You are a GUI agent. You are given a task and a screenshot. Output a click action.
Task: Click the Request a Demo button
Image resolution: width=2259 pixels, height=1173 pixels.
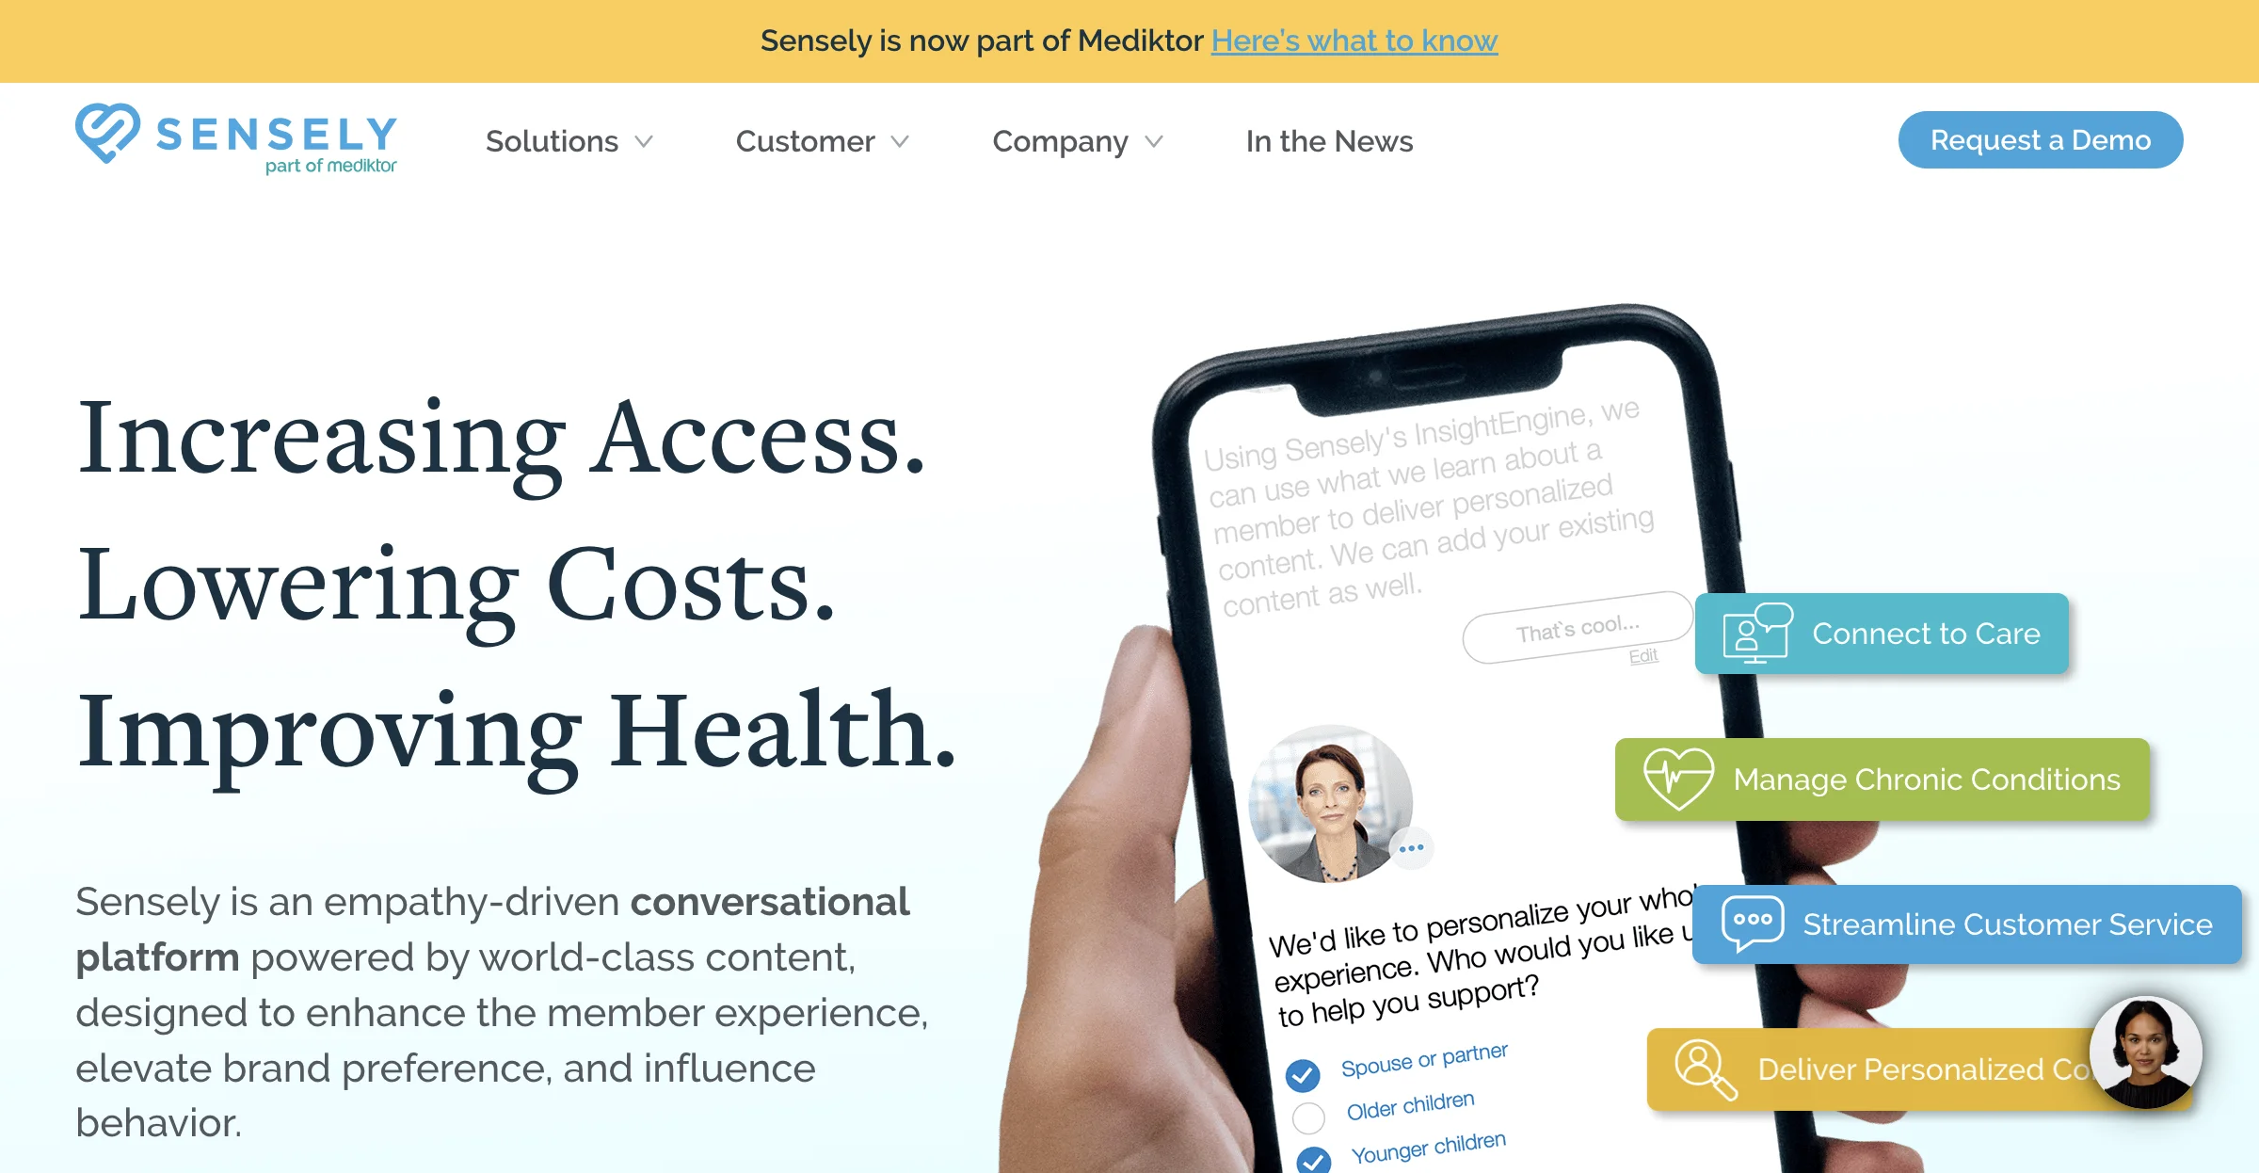pyautogui.click(x=2040, y=139)
